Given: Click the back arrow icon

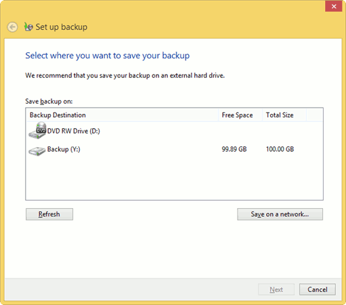Looking at the screenshot, I should pyautogui.click(x=12, y=27).
